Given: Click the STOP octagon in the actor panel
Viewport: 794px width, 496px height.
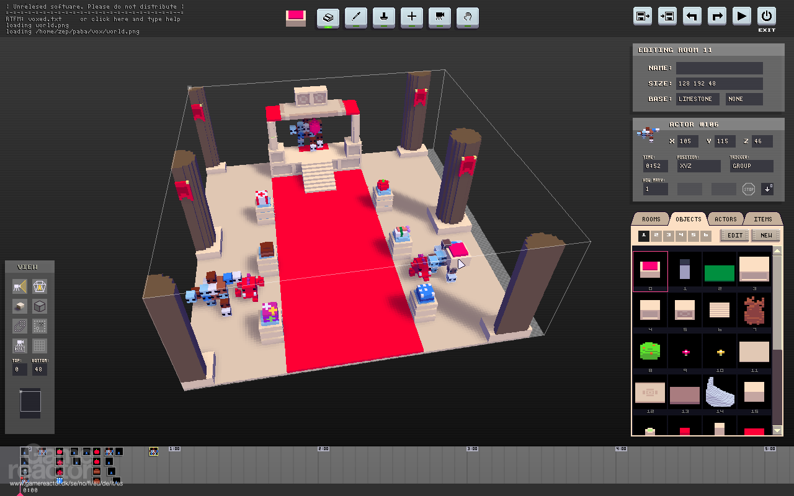Looking at the screenshot, I should click(748, 189).
